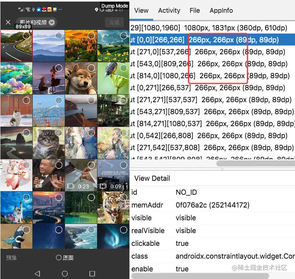
Task: Check the GIF clapping man item circle
Action: [59, 165]
